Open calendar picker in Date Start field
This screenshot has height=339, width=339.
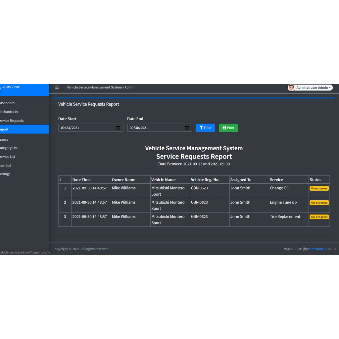click(x=118, y=128)
